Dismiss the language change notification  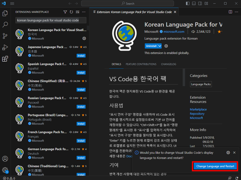tap(234, 153)
